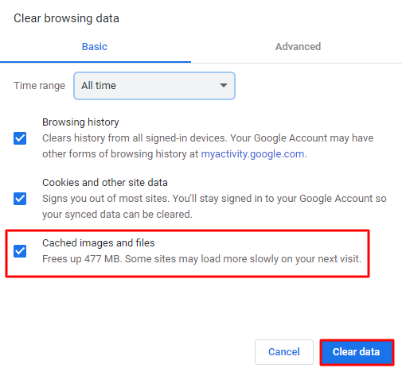Switch to the Basic tab
402x372 pixels.
coord(95,47)
